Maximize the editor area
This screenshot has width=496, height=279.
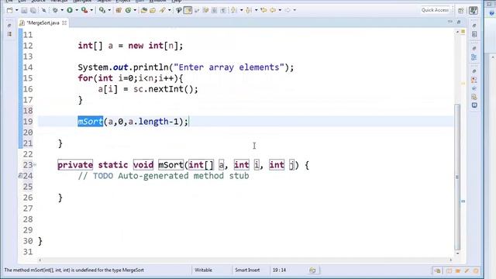click(459, 22)
